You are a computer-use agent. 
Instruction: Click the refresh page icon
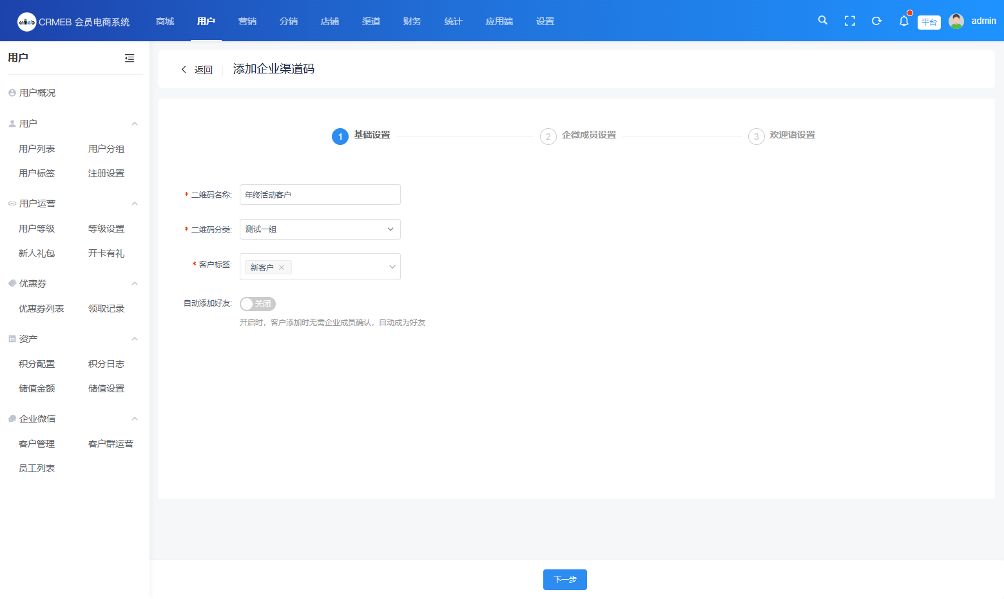[x=876, y=21]
